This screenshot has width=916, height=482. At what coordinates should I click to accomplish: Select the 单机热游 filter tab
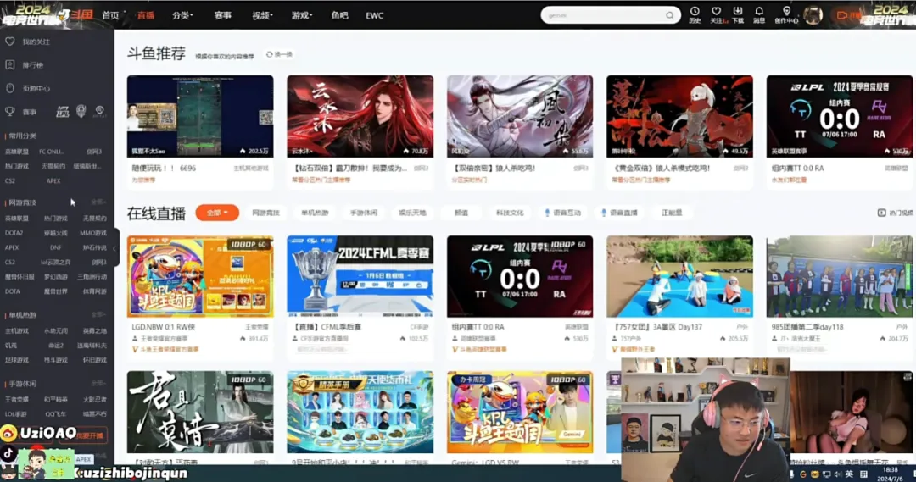tap(315, 213)
